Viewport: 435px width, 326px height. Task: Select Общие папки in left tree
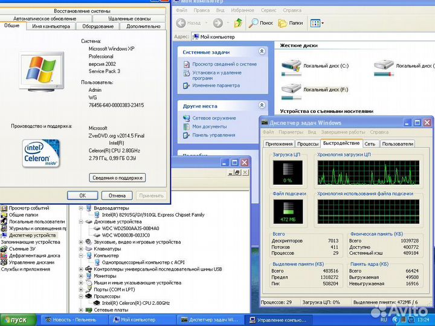click(24, 215)
